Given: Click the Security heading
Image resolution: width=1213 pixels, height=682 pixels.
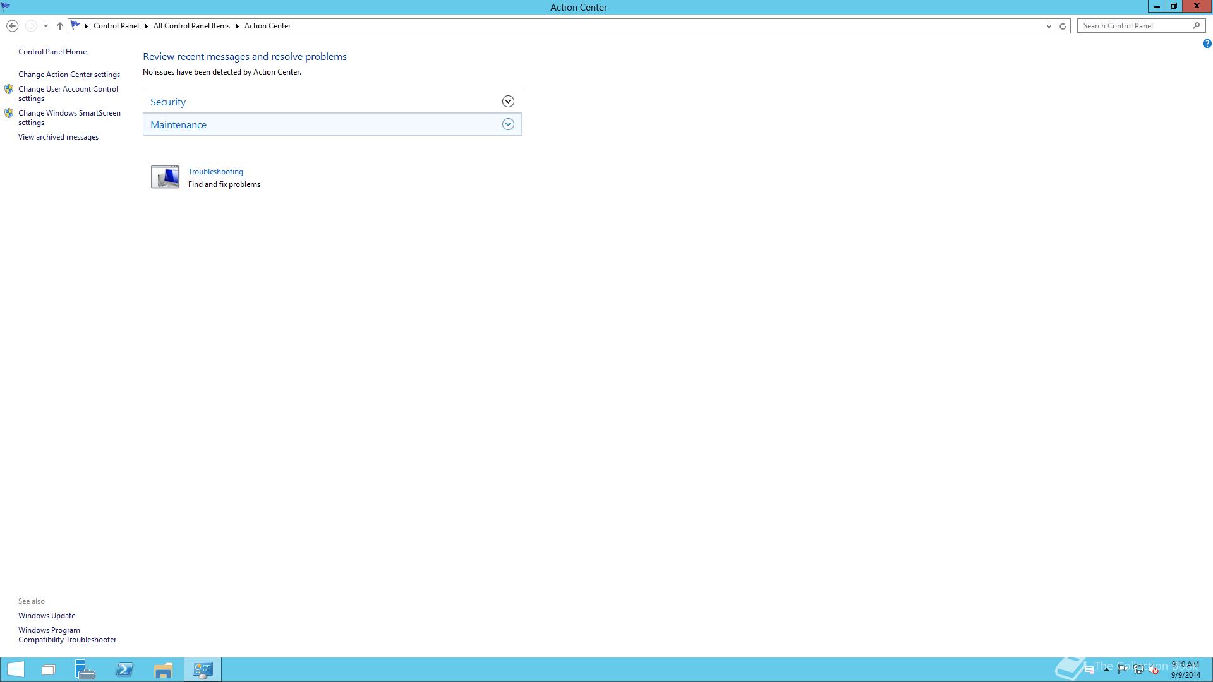Looking at the screenshot, I should coord(168,102).
